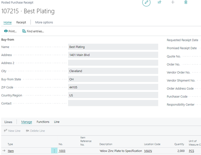Screen dimensions: 201x155
Task: Click the Promised Receipt Date label
Action: click(x=182, y=48)
